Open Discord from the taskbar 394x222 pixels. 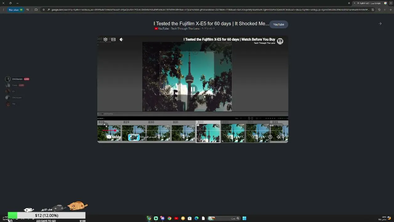163,218
